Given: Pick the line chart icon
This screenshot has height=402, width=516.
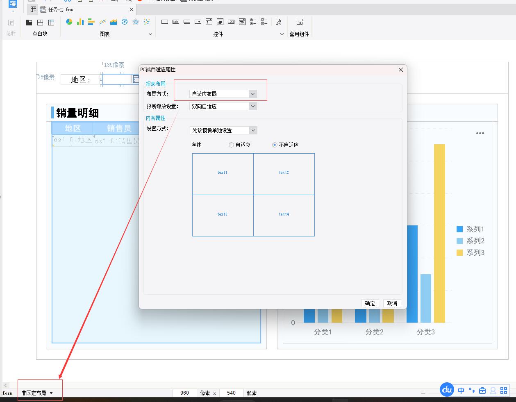Looking at the screenshot, I should point(102,22).
